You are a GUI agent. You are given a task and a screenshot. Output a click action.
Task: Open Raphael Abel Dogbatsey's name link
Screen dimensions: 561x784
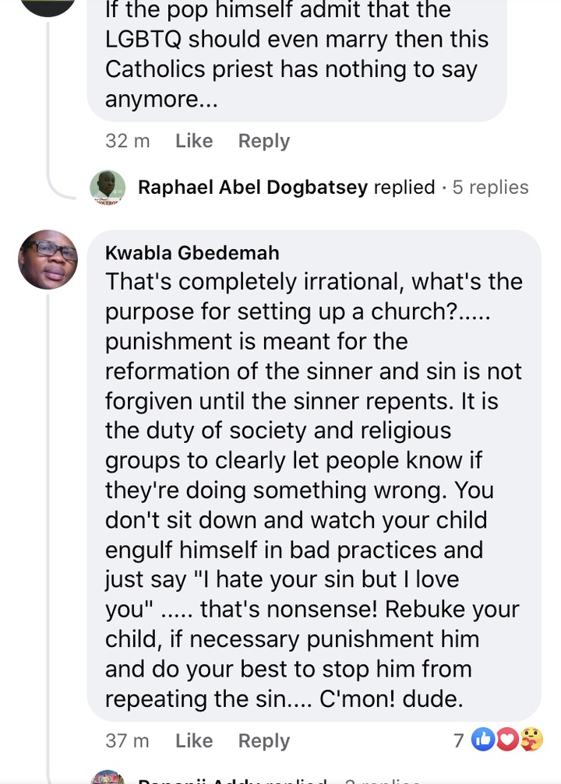252,188
